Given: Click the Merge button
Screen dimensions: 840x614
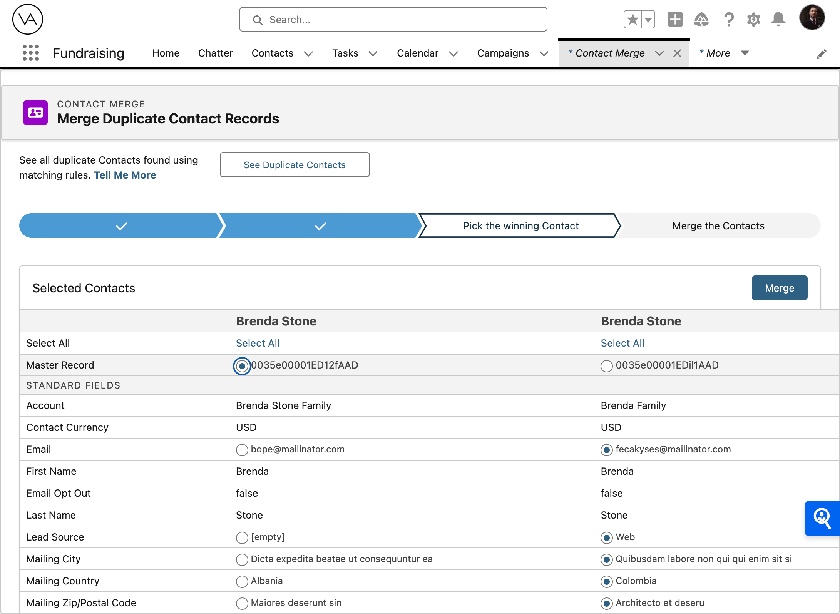Looking at the screenshot, I should coord(779,288).
